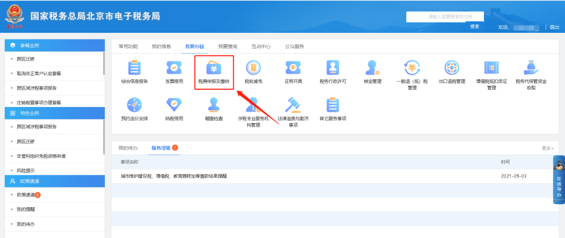This screenshot has height=238, width=565.
Task: Click the 套餐业务 list scrollbar
Action: tap(104, 64)
